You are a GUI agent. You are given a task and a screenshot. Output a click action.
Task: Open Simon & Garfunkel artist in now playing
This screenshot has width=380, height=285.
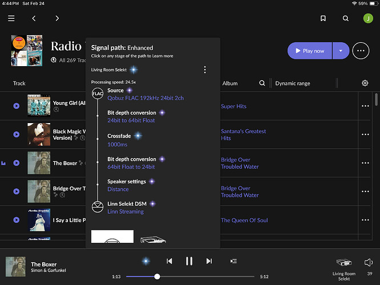(x=48, y=270)
